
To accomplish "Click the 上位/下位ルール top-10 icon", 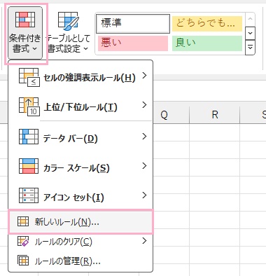I will (29, 106).
